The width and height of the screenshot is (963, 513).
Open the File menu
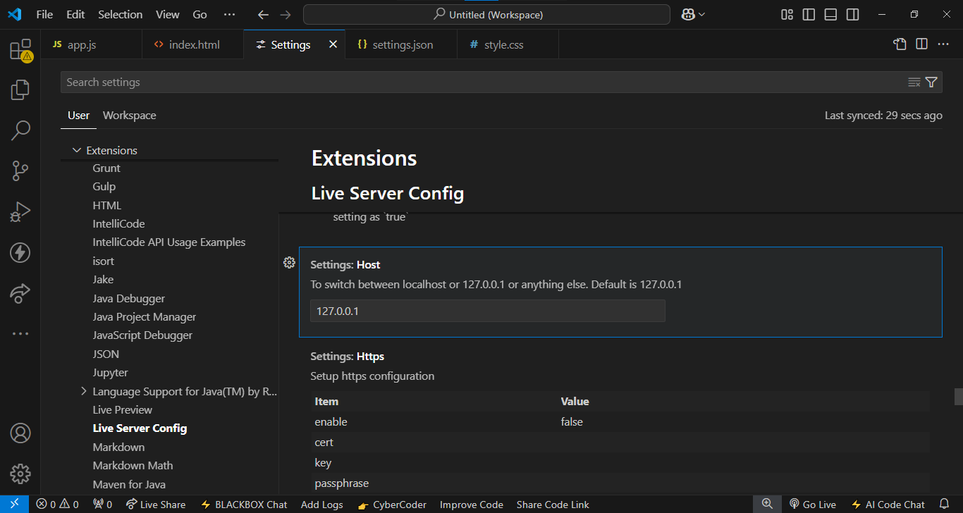(x=44, y=14)
